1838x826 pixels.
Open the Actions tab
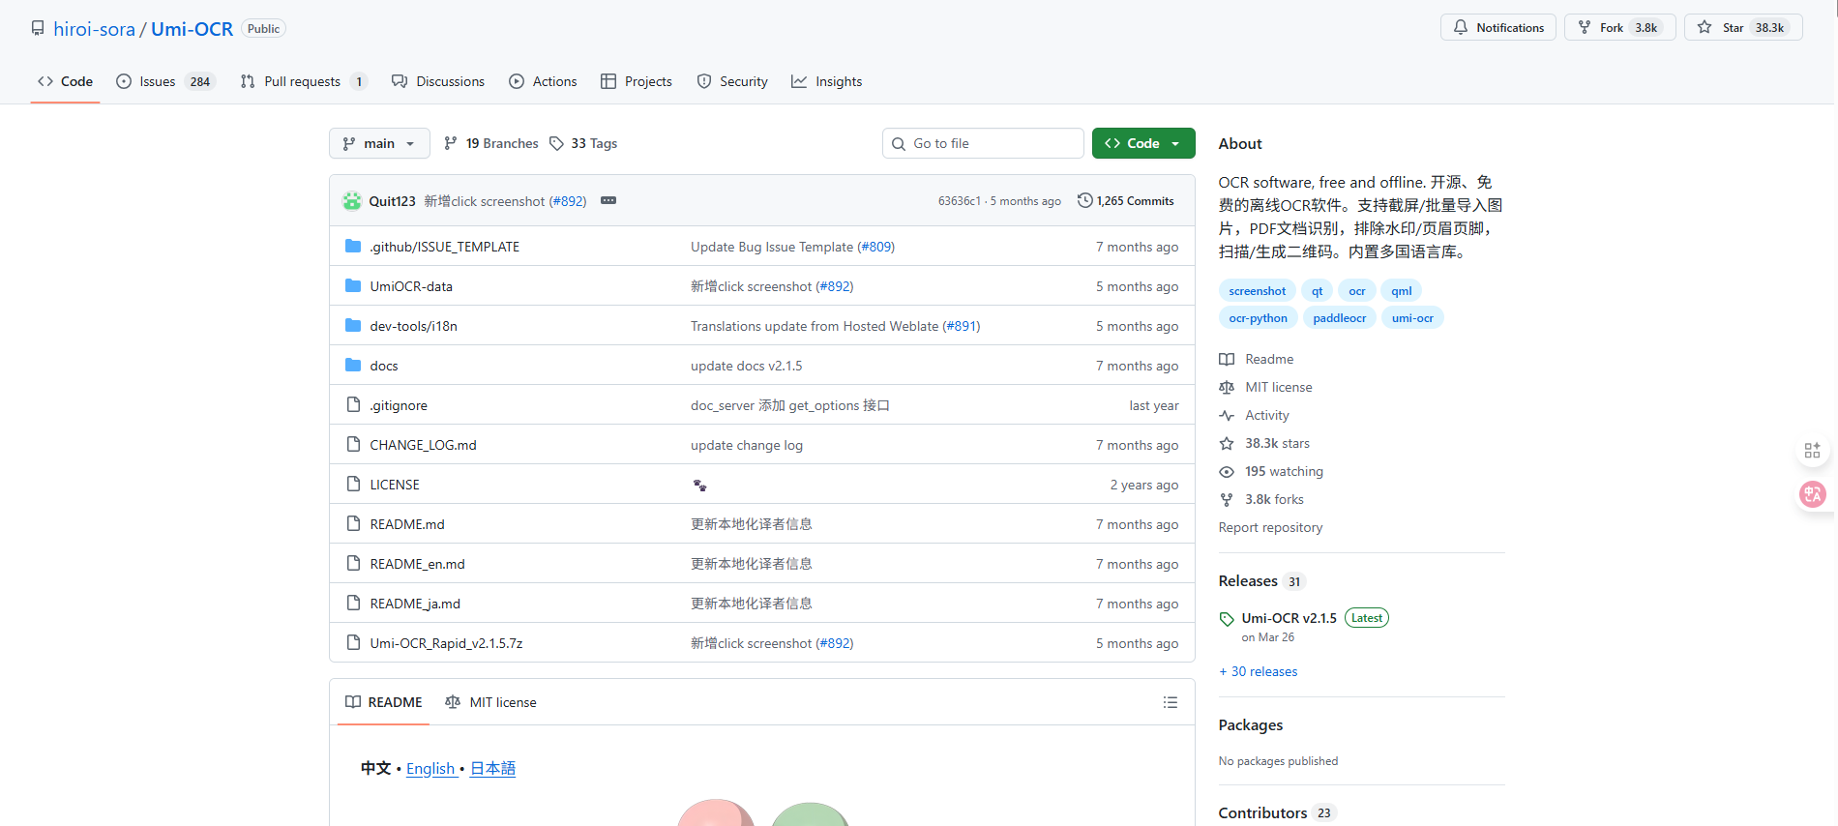point(544,81)
